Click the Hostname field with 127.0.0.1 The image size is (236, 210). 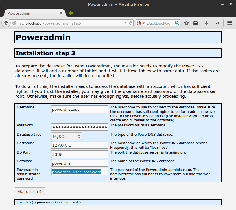coord(80,145)
